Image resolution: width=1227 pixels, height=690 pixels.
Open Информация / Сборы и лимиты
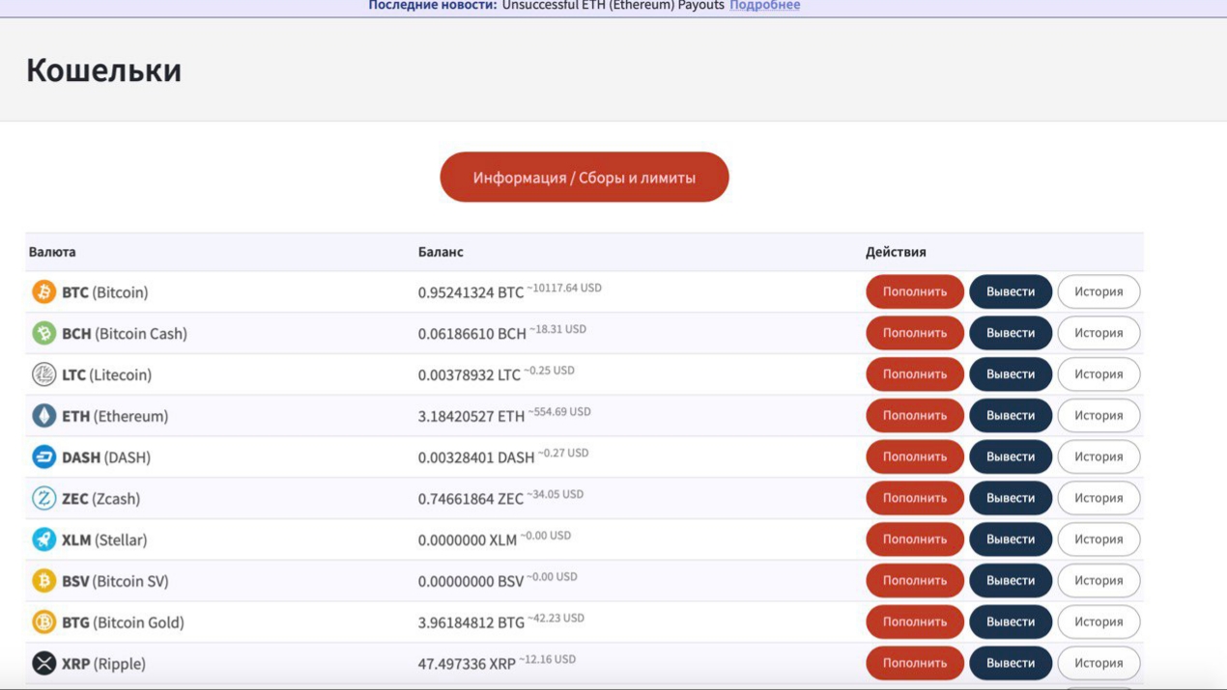[x=585, y=178]
